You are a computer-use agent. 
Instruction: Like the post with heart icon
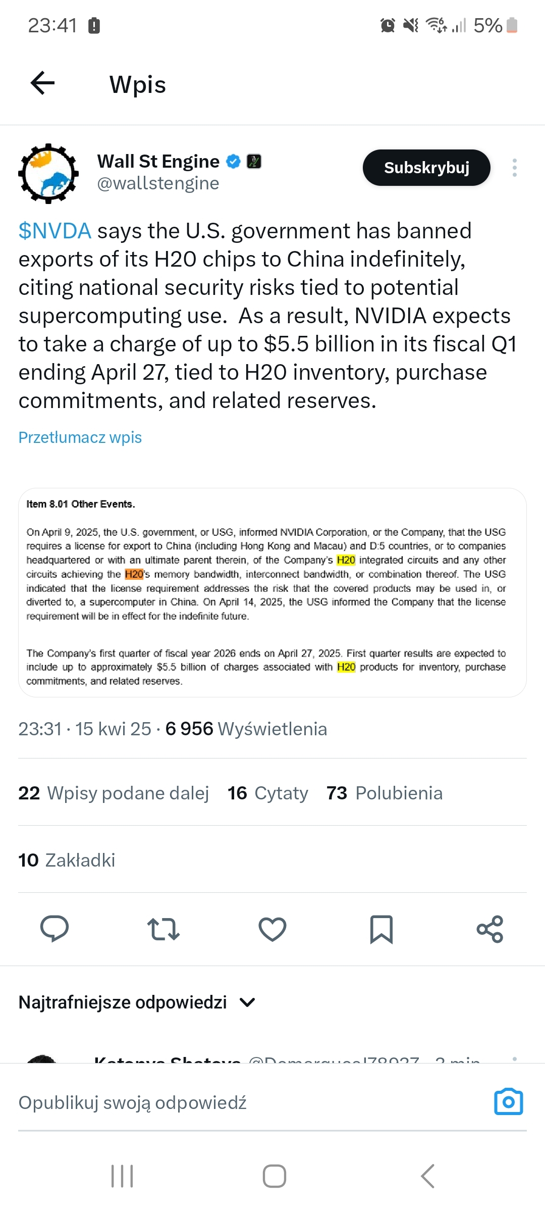[272, 929]
